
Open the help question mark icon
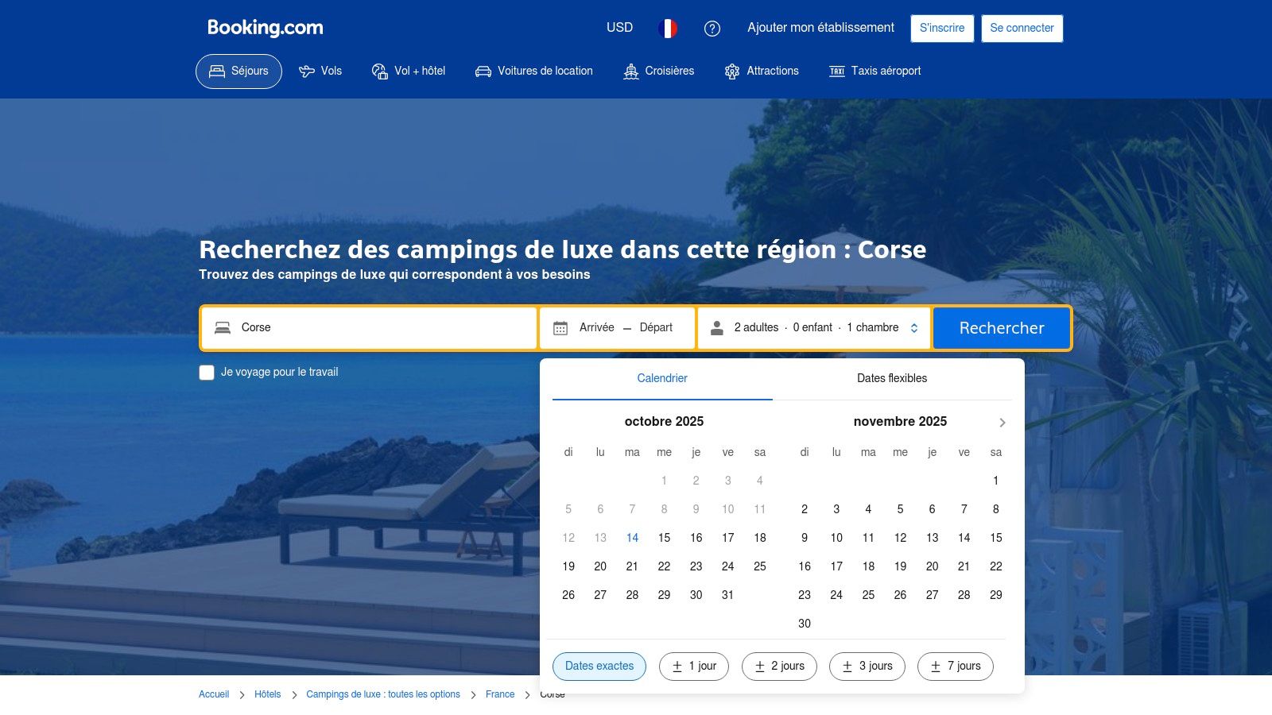pyautogui.click(x=712, y=29)
